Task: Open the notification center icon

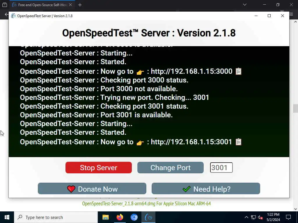Action: (x=288, y=217)
